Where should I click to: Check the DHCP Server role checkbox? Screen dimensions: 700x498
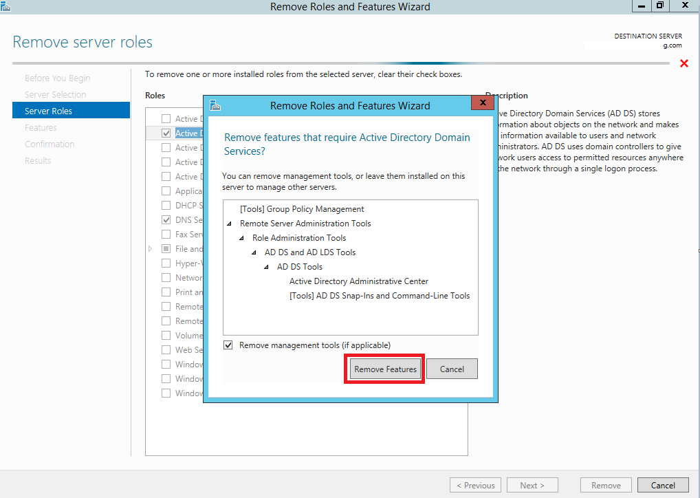[166, 205]
